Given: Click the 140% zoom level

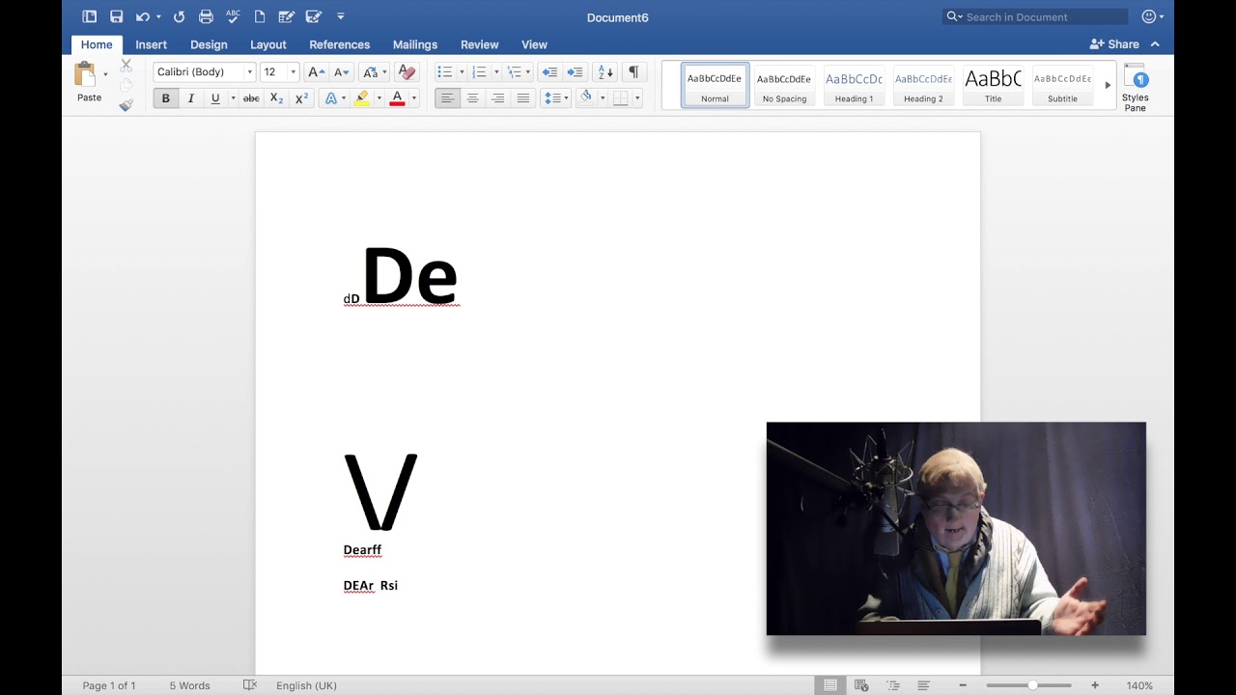Looking at the screenshot, I should pyautogui.click(x=1139, y=685).
